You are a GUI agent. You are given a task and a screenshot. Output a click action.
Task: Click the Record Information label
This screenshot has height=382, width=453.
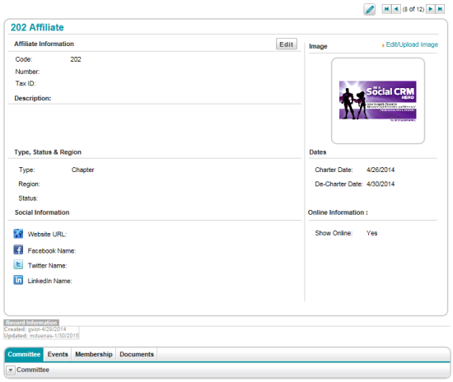pos(31,323)
